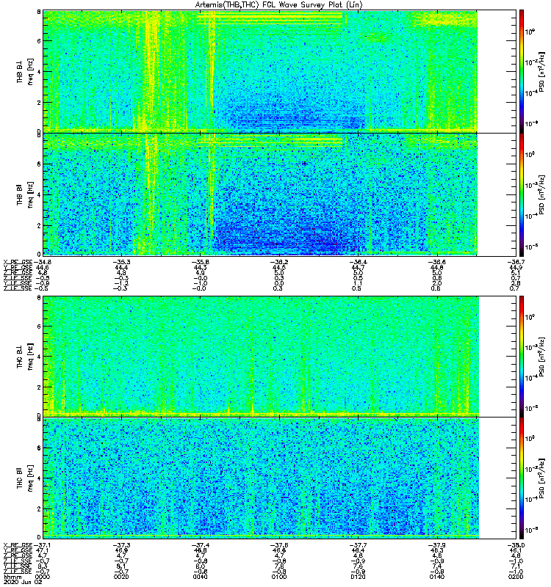Click the 'hhmm' time axis label
The height and width of the screenshot is (587, 551).
(x=13, y=577)
